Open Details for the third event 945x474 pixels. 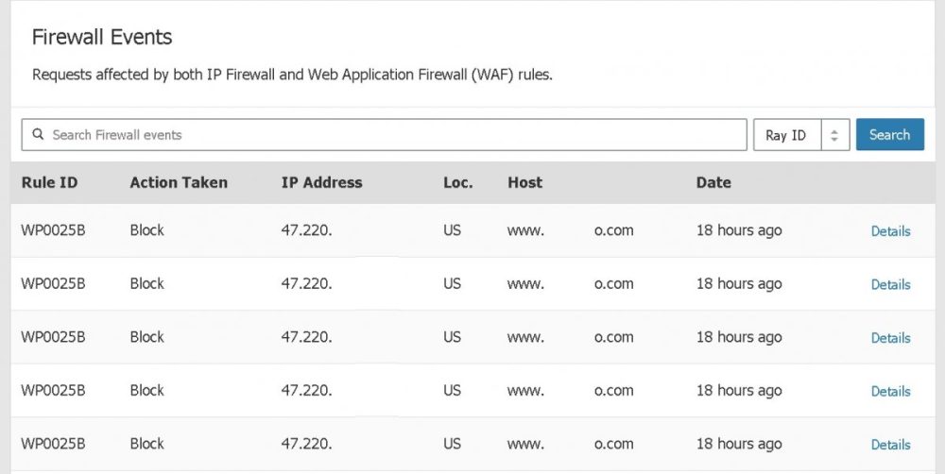[890, 338]
